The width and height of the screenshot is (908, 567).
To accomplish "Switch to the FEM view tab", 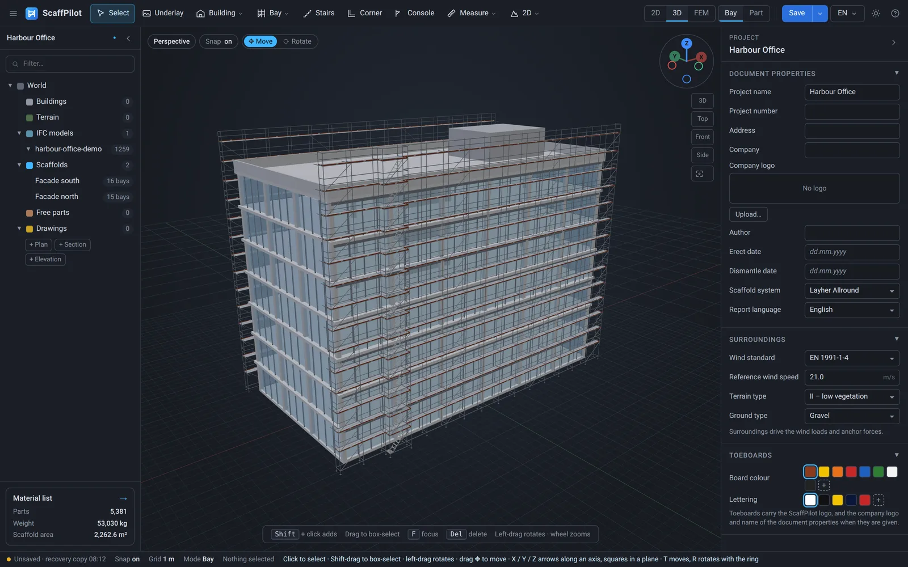I will tap(701, 13).
